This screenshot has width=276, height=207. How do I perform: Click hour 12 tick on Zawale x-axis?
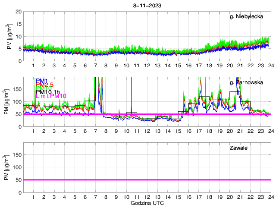point(147,197)
